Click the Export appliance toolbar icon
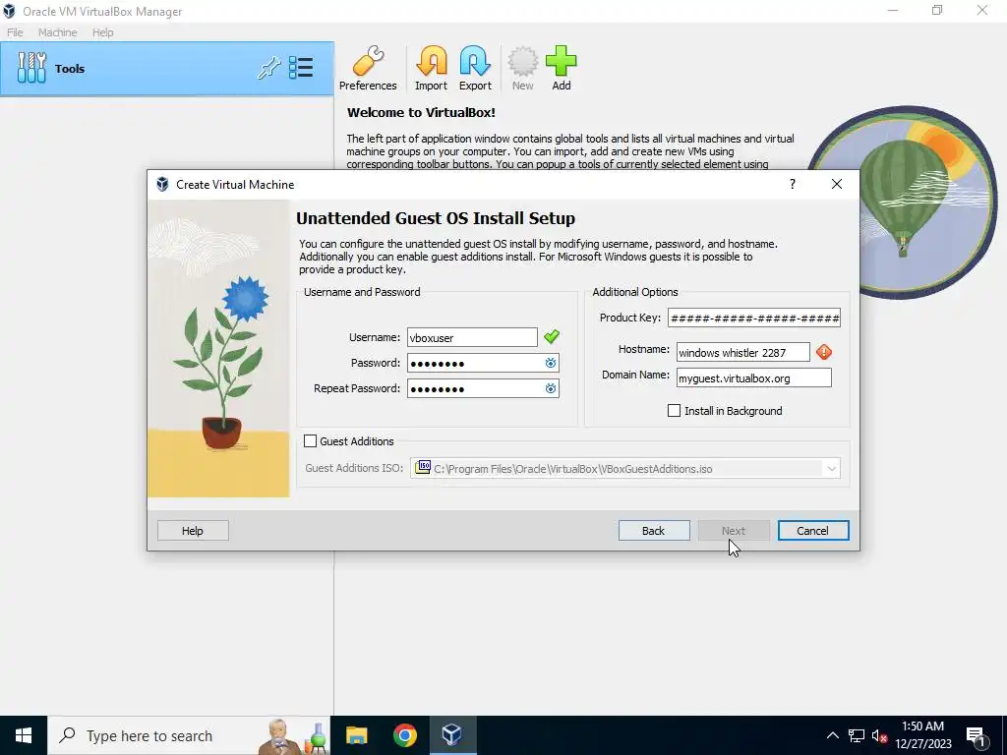 pos(475,68)
